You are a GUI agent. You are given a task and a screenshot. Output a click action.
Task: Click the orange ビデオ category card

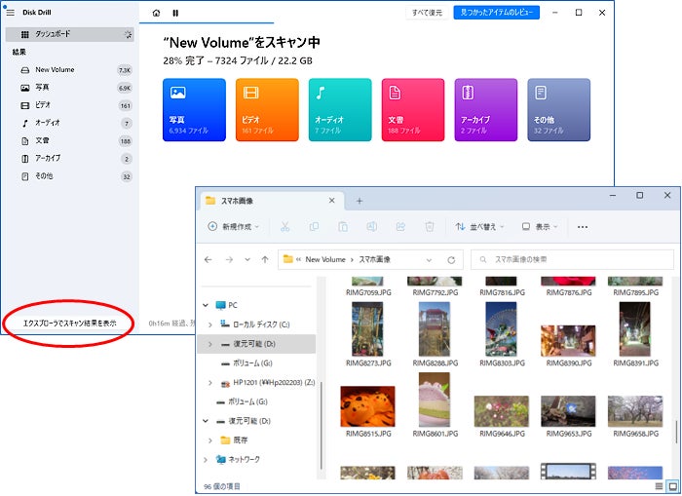coord(267,110)
